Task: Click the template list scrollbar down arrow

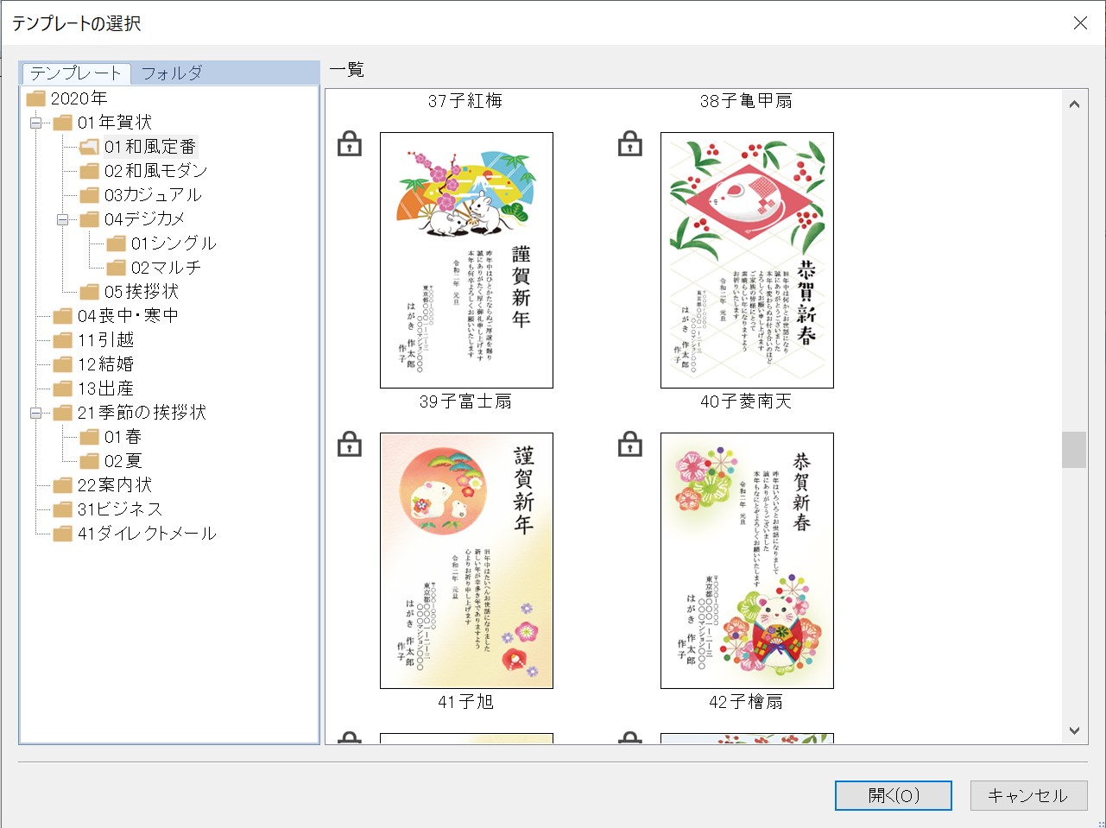Action: click(x=1074, y=730)
